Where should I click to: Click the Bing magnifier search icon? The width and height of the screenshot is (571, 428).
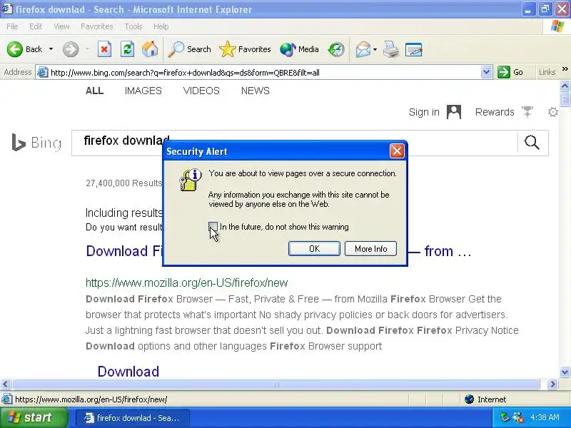point(532,142)
